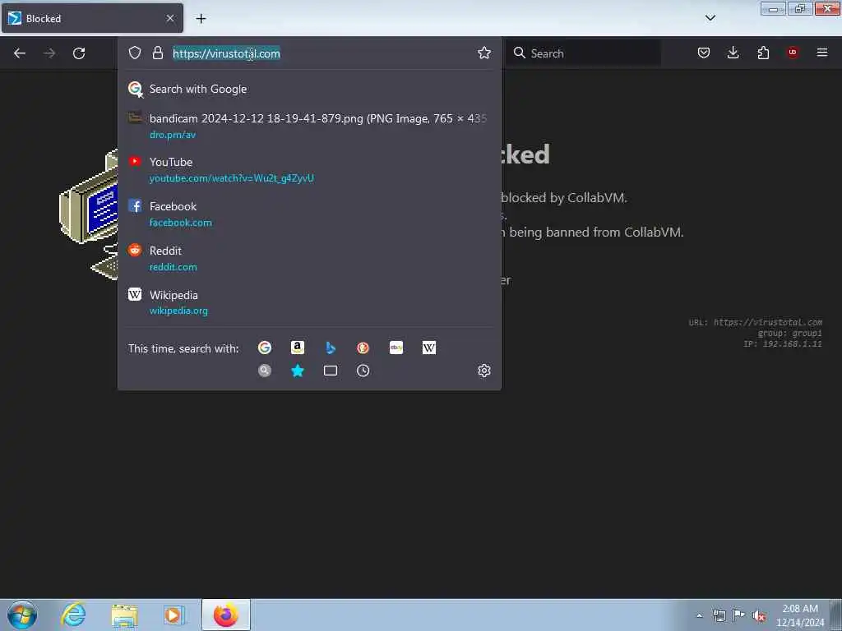Open network tray icon

coord(719,615)
